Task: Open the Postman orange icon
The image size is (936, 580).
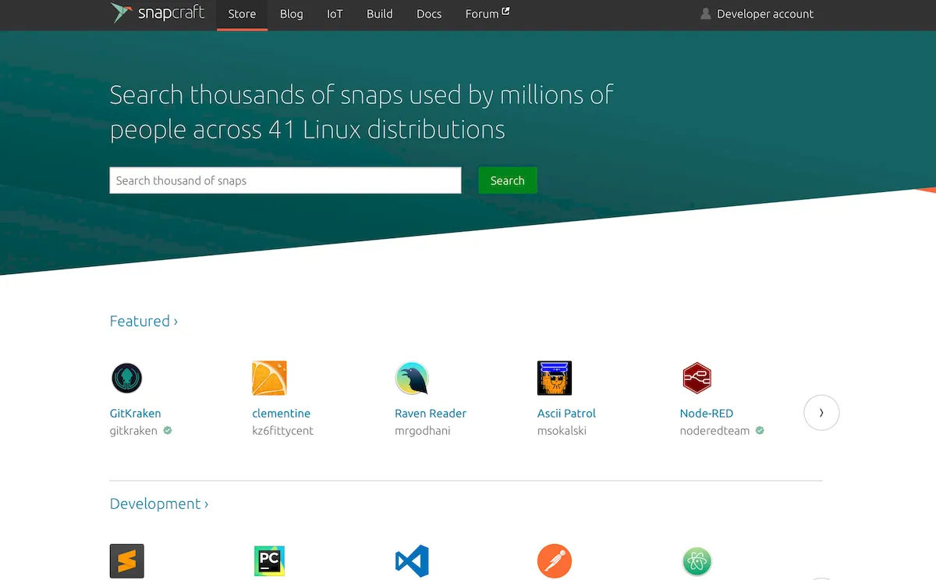Action: coord(555,560)
